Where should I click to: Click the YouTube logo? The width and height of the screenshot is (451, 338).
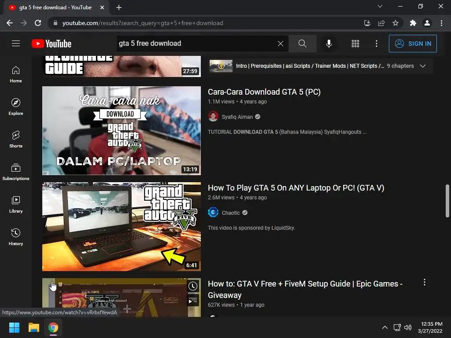(52, 44)
